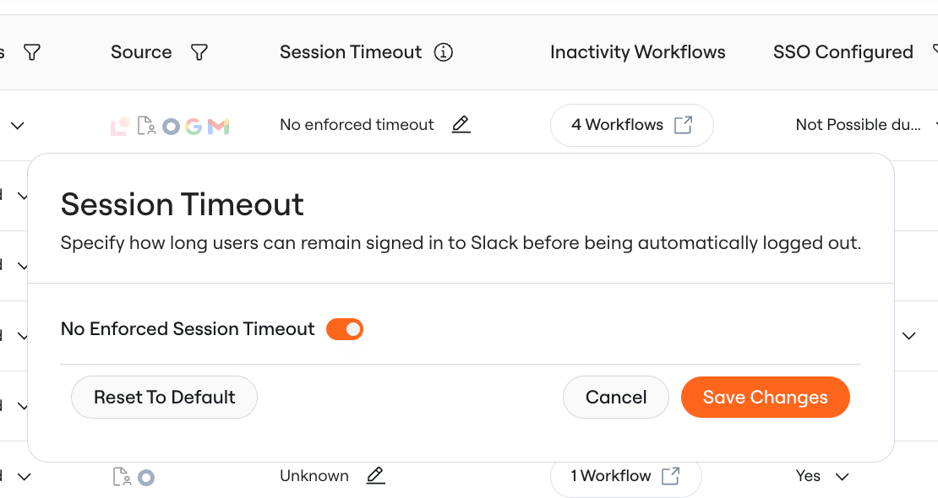Expand the bottom row chevron near Unknown
Viewport: 938px width, 498px height.
(24, 477)
